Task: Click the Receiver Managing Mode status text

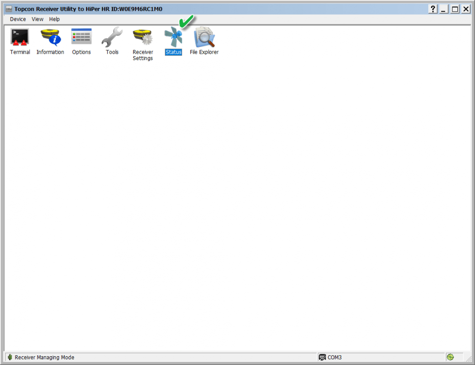Action: pos(45,358)
